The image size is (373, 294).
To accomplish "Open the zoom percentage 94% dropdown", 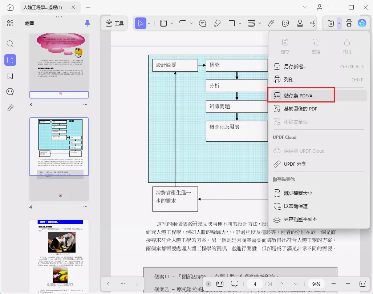I will pyautogui.click(x=316, y=284).
